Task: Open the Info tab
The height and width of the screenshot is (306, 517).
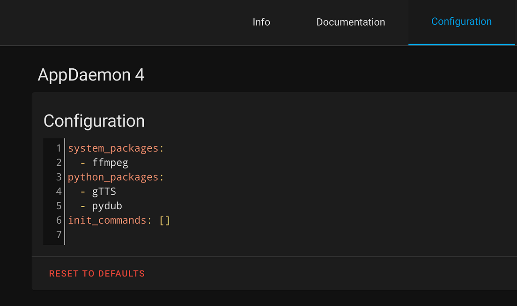Action: (x=261, y=22)
